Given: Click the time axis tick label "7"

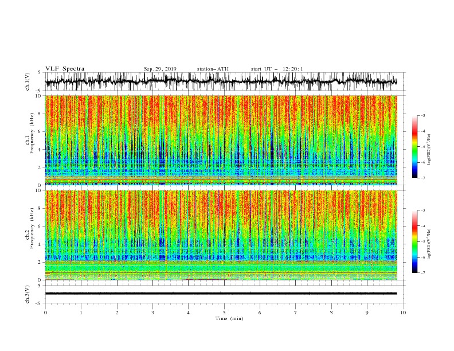Looking at the screenshot, I should click(x=296, y=313).
